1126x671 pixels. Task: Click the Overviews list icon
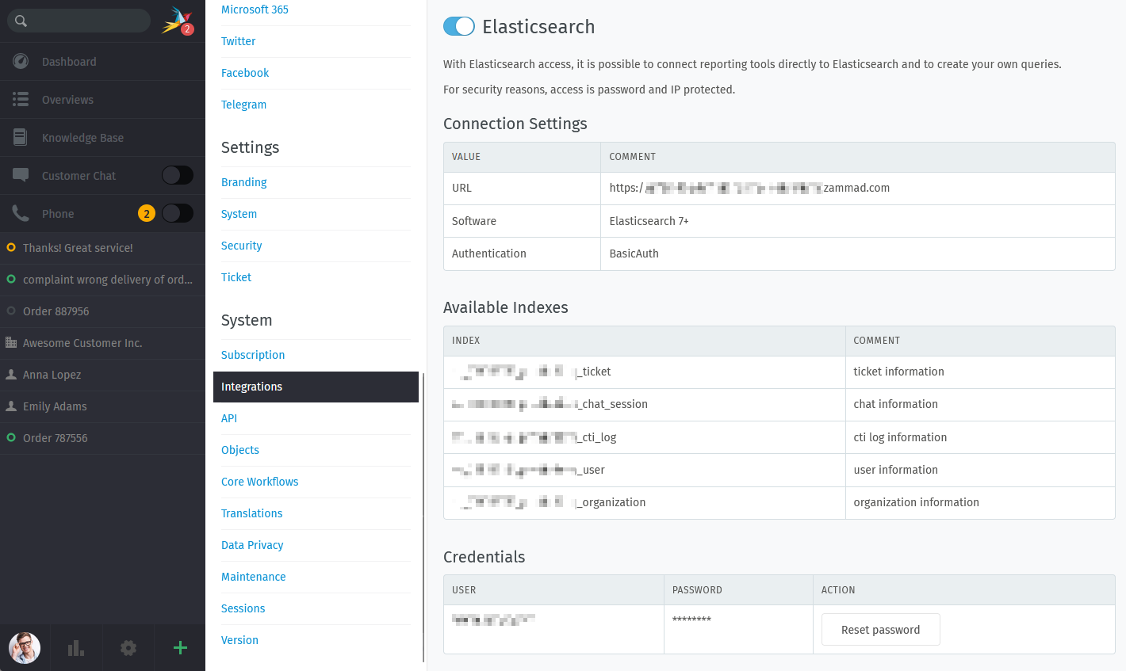pyautogui.click(x=21, y=99)
